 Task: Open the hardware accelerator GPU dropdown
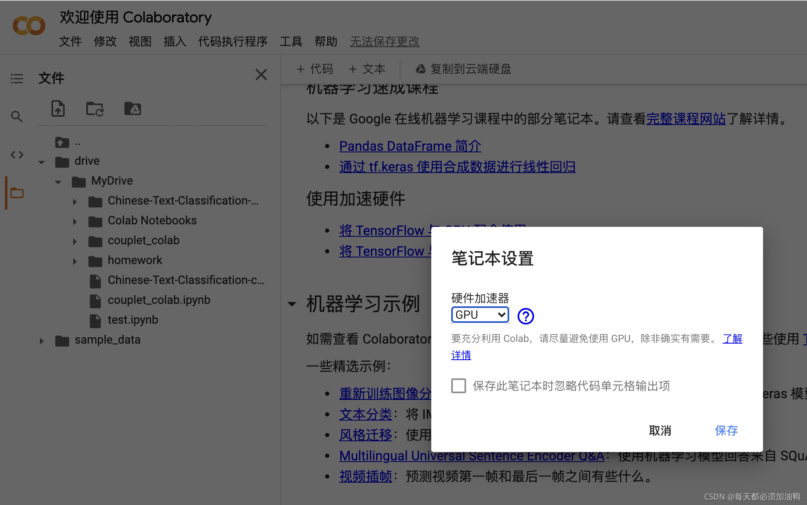click(480, 315)
